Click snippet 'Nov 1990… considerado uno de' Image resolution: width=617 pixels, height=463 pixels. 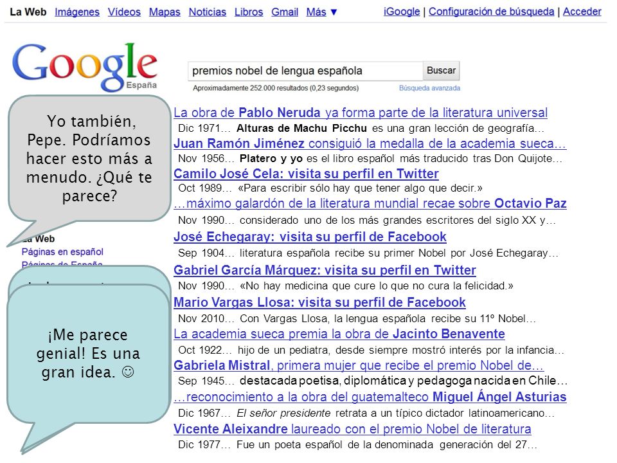[367, 220]
